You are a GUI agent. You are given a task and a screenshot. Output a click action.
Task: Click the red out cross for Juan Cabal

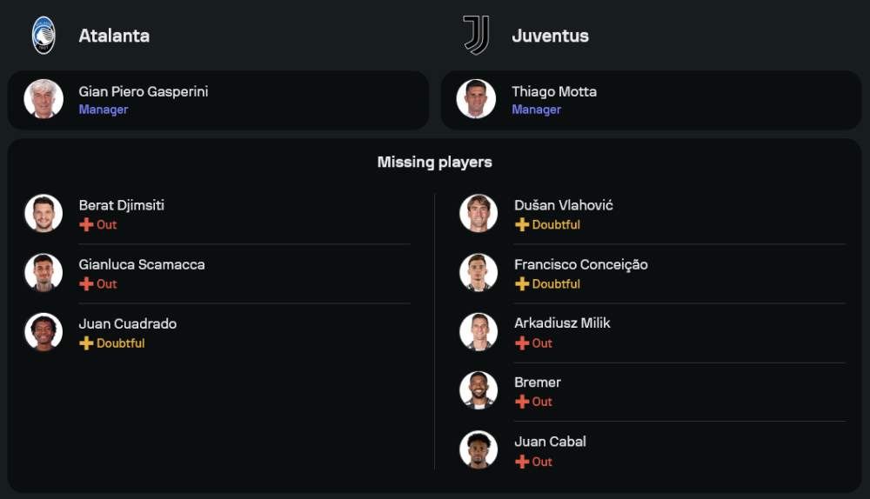[522, 462]
